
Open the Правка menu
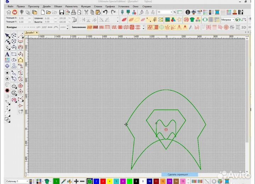click(21, 6)
